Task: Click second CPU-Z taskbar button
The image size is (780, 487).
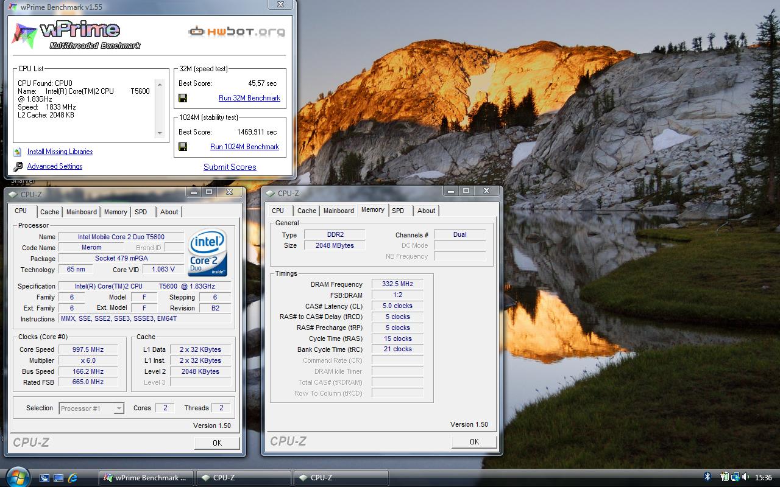Action: [x=341, y=478]
